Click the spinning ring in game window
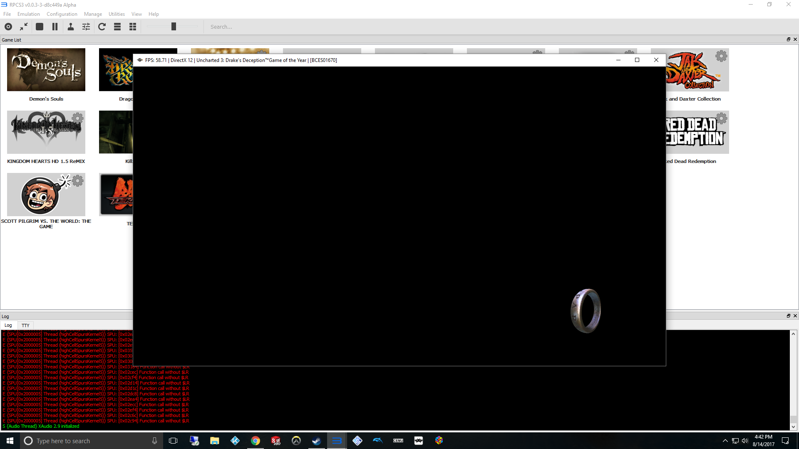This screenshot has height=449, width=799. (586, 311)
